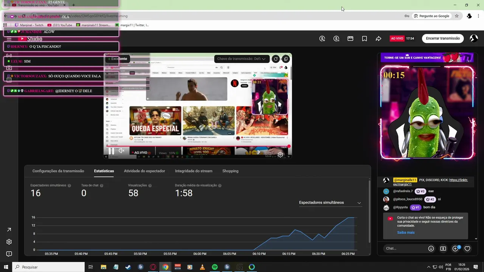The image size is (484, 272).
Task: Click the pause-ads dollar icon in Studio header
Action: coord(336,39)
